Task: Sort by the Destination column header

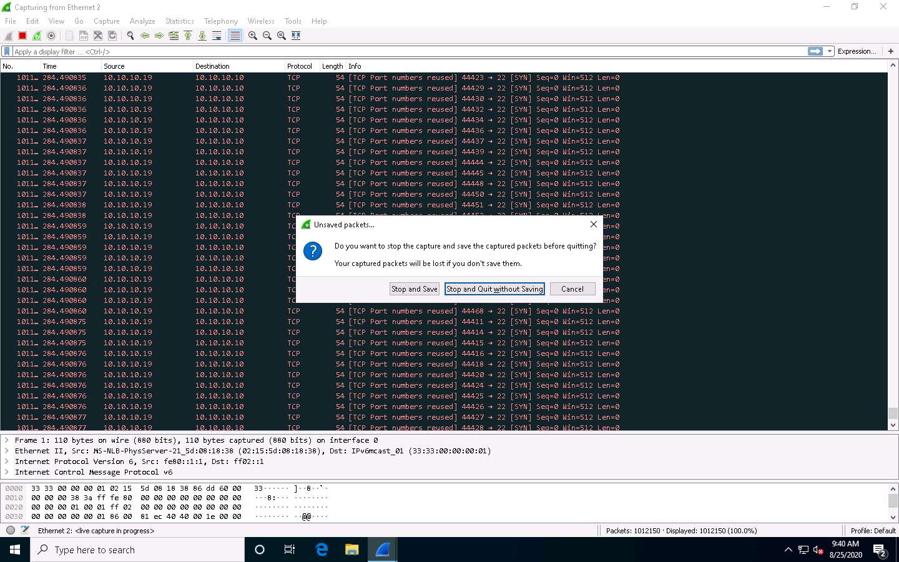Action: 239,66
